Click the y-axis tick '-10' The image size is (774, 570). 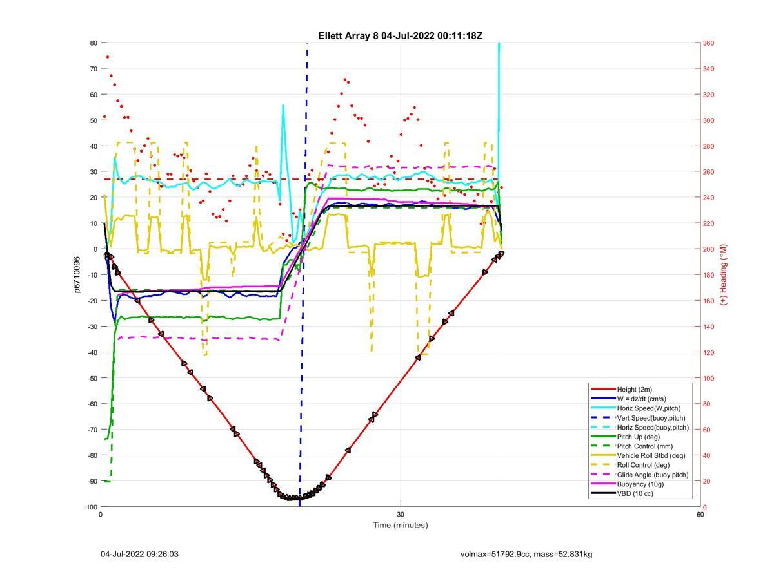pos(92,275)
